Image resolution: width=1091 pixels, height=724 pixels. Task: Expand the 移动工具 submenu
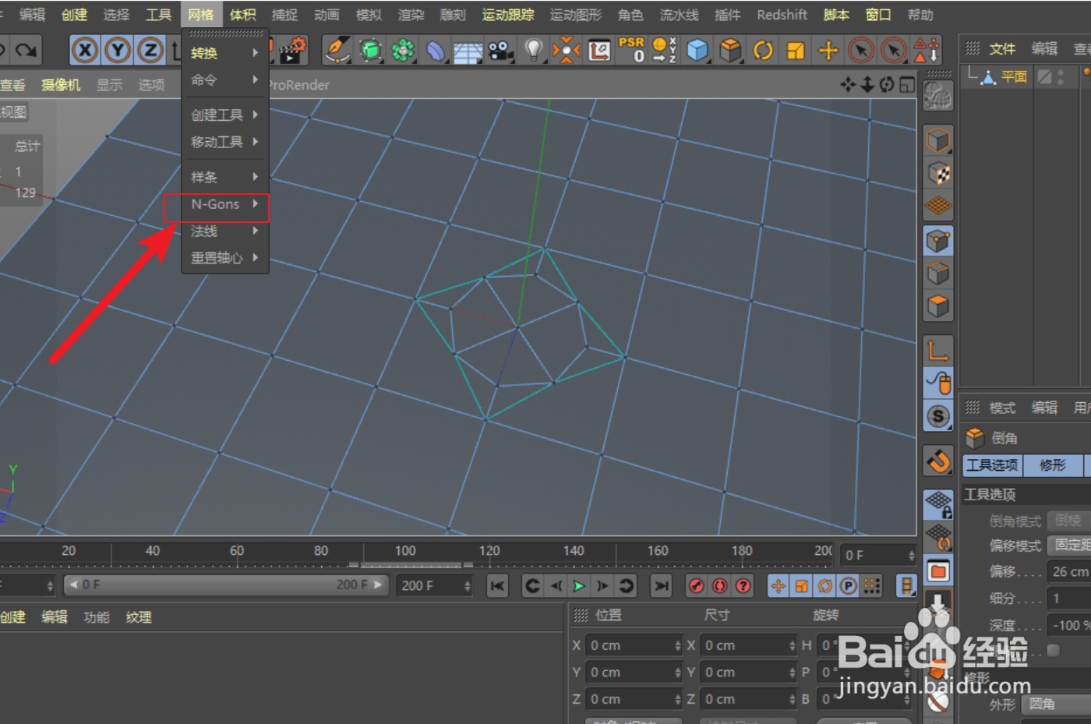point(224,142)
